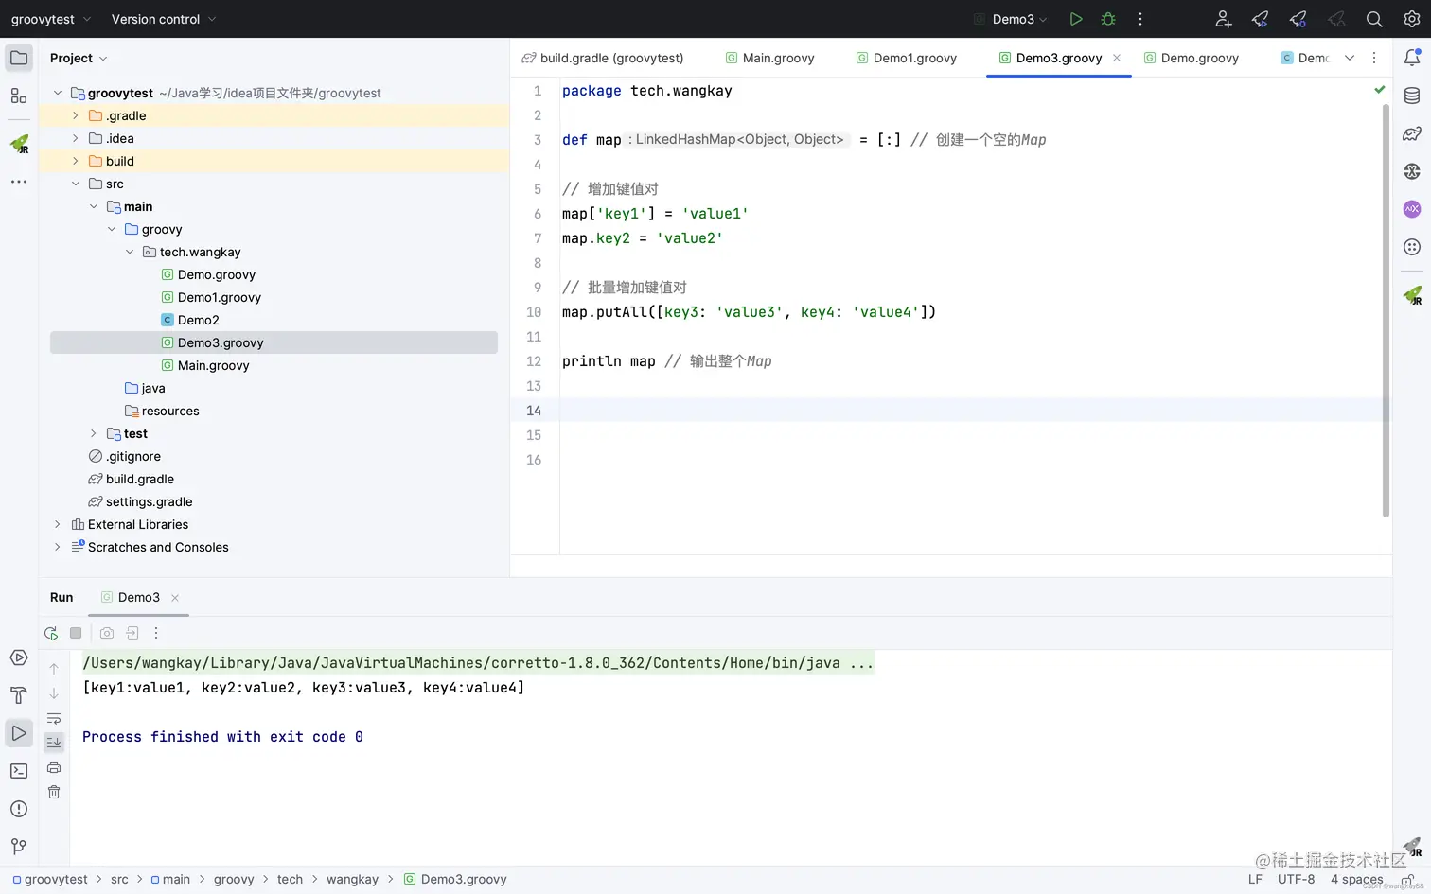Viewport: 1431px width, 894px height.
Task: Open the Project folder tool window icon
Action: click(x=19, y=58)
